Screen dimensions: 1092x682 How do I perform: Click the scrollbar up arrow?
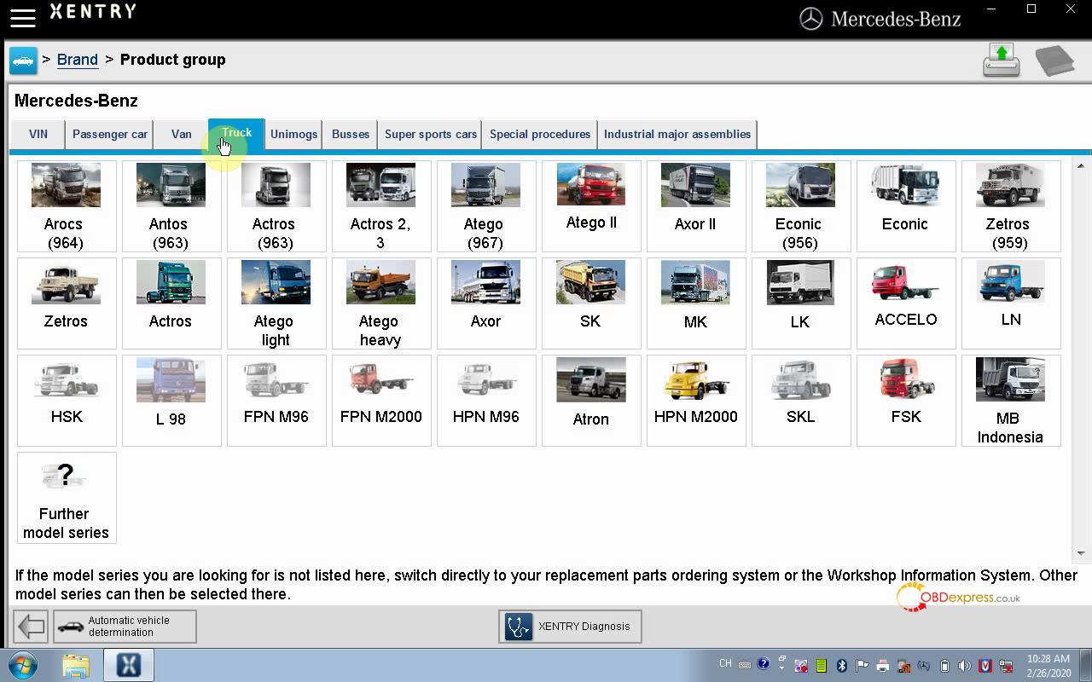pyautogui.click(x=1080, y=166)
